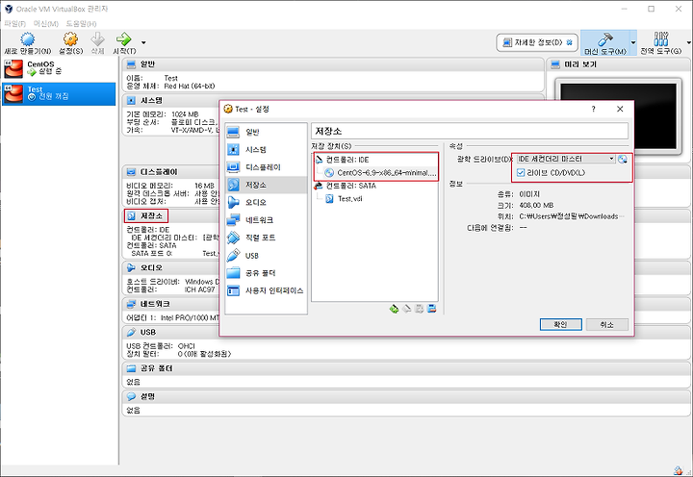Start the VM with the green 시작 arrow
Viewport: 693px width, 477px height.
pyautogui.click(x=124, y=43)
